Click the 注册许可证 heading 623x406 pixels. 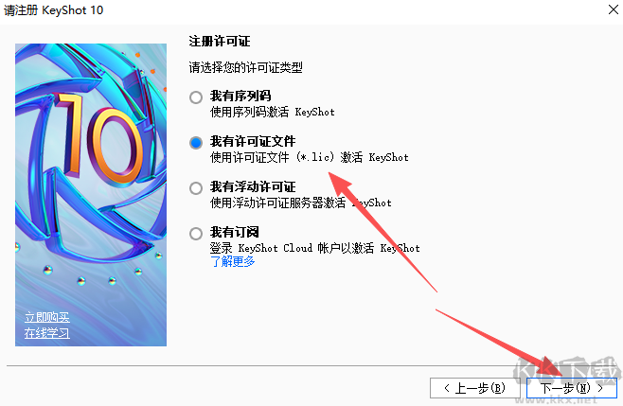pos(220,42)
